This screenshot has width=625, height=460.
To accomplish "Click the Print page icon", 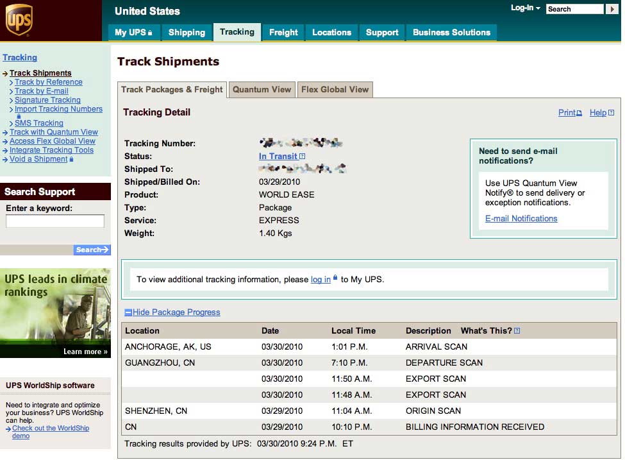I will click(x=579, y=114).
